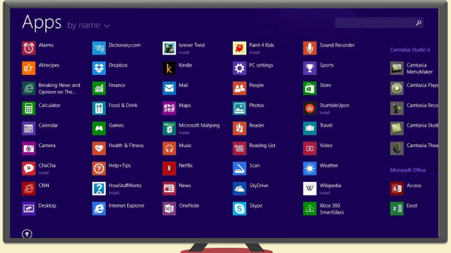Open the Reading List icon
451x253 pixels.
(239, 148)
